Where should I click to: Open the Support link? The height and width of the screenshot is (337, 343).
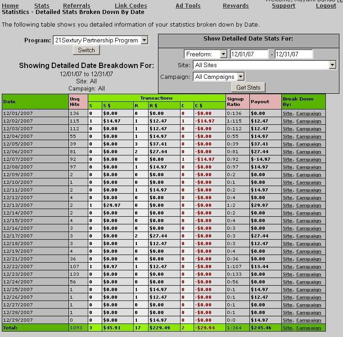click(x=284, y=6)
